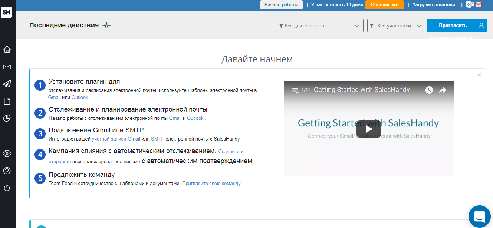
Task: Open the Home dashboard from the sidebar
Action: [x=7, y=49]
